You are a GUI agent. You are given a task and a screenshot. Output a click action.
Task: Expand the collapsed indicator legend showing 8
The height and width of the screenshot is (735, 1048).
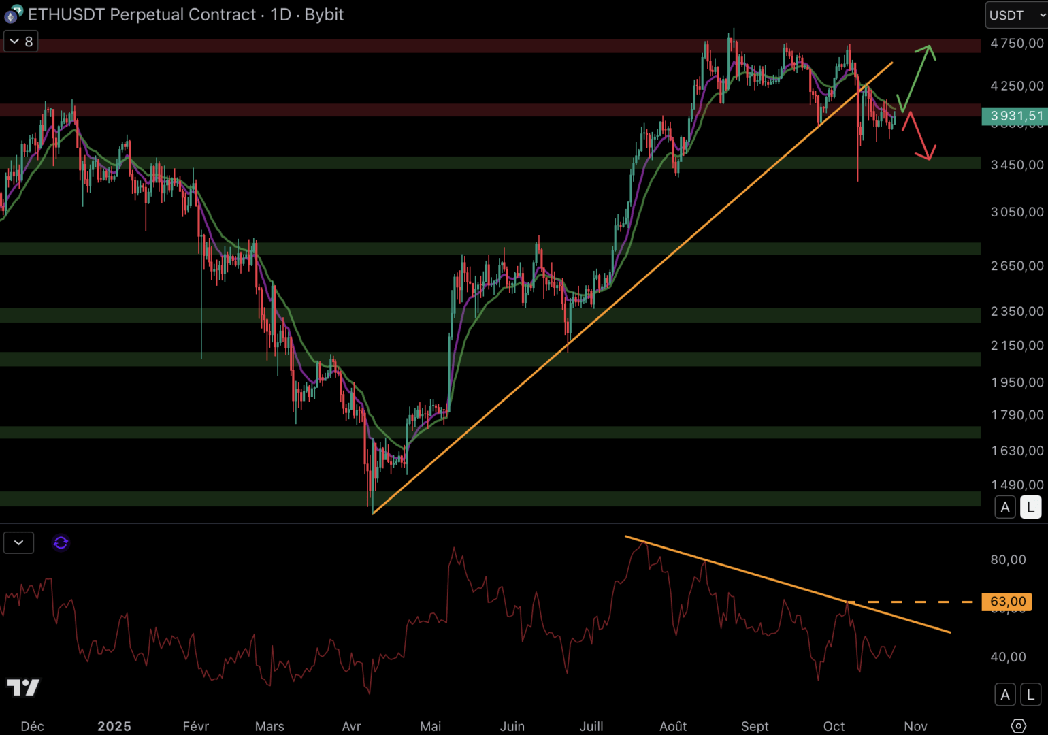click(x=21, y=42)
